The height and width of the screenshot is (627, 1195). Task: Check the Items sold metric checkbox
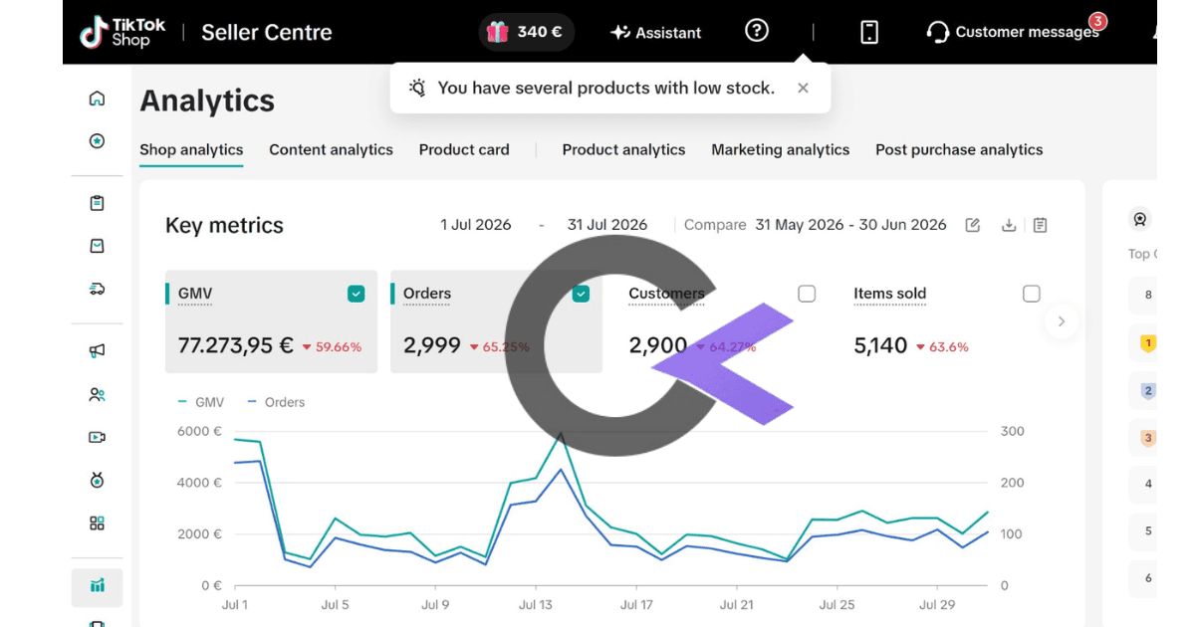click(x=1032, y=294)
